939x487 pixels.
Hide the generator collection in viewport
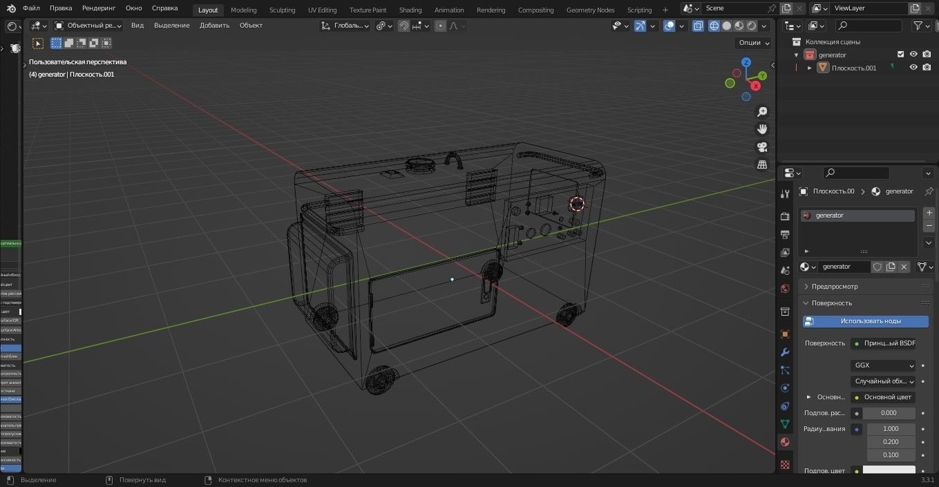coord(913,55)
